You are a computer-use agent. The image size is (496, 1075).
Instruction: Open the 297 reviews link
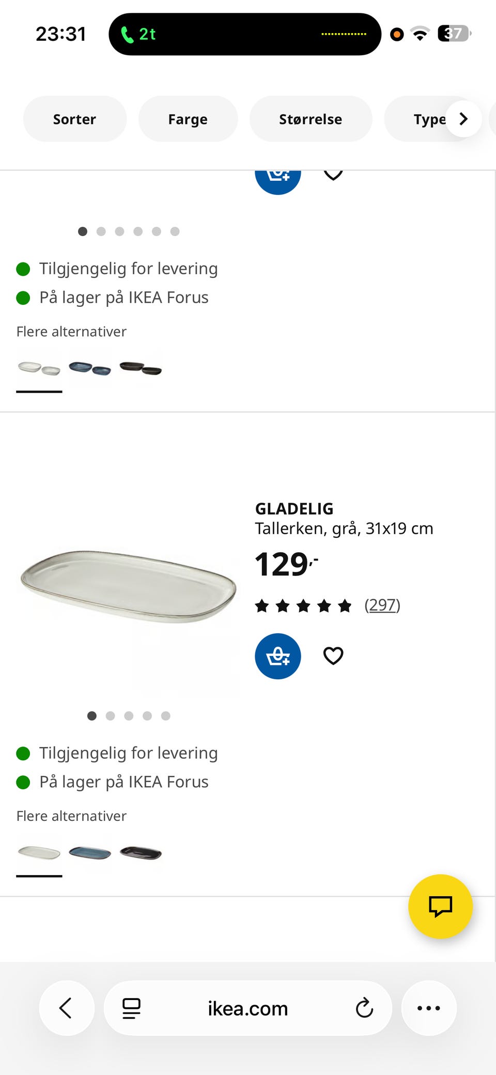point(382,605)
